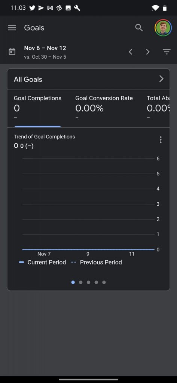Go to next date range arrow
This screenshot has height=383, width=177.
coord(148,52)
